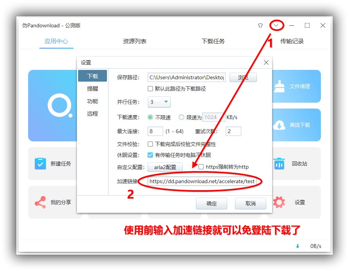Image resolution: width=349 pixels, height=271 pixels.
Task: Select the 不限速 radio button
Action: click(x=150, y=117)
